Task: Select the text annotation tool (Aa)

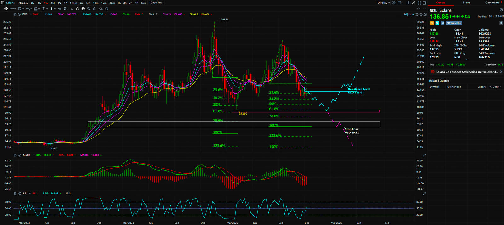Action: [60, 9]
